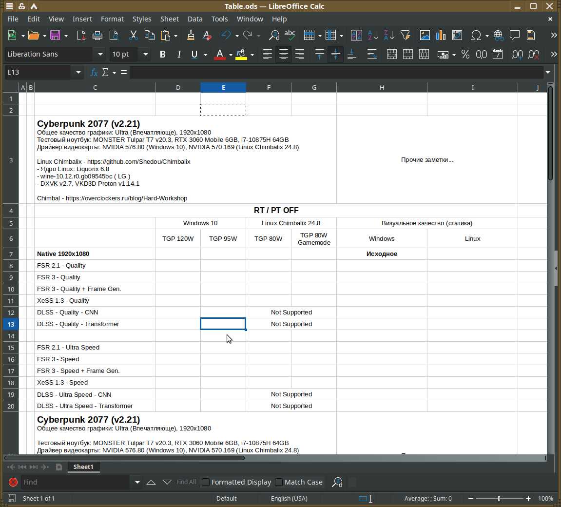The image size is (561, 507).
Task: Click the Merge and Center Cells icon
Action: 391,54
